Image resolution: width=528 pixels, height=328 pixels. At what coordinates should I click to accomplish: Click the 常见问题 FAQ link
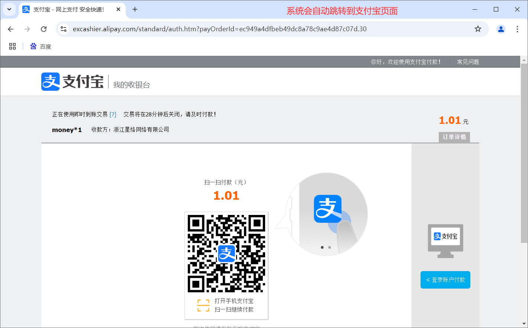[468, 62]
